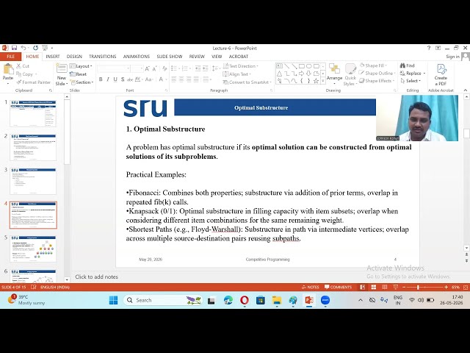Click Replace in the Editing group
This screenshot has height=353, width=470.
pos(413,74)
